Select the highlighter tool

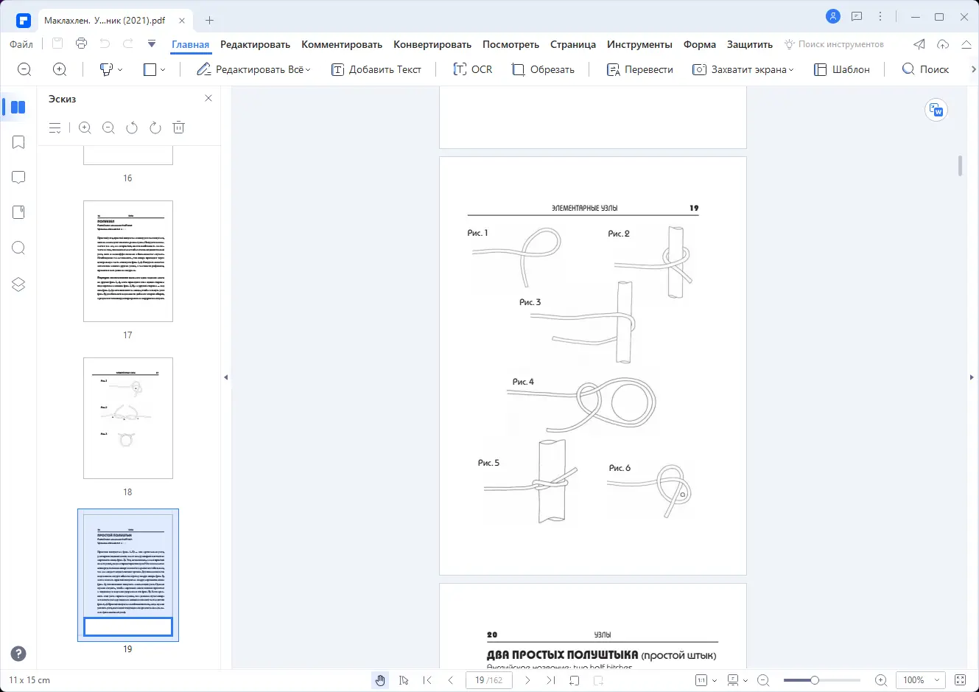tap(106, 69)
